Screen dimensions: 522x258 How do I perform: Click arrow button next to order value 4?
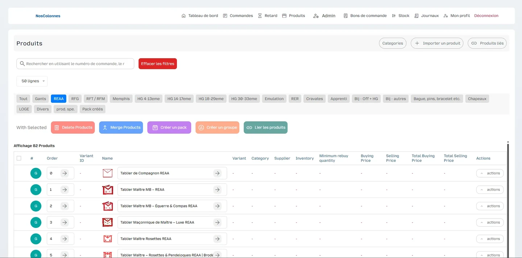(65, 239)
